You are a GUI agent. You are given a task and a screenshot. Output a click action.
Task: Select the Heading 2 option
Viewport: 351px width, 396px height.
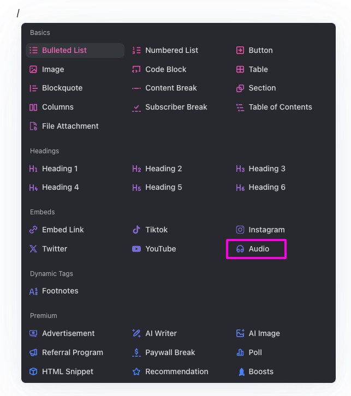[x=163, y=169]
